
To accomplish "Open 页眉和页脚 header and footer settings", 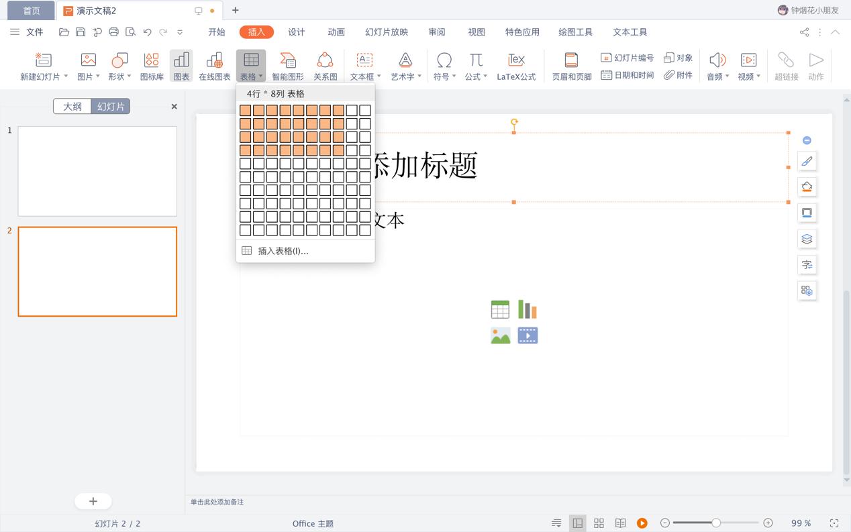I will point(570,65).
